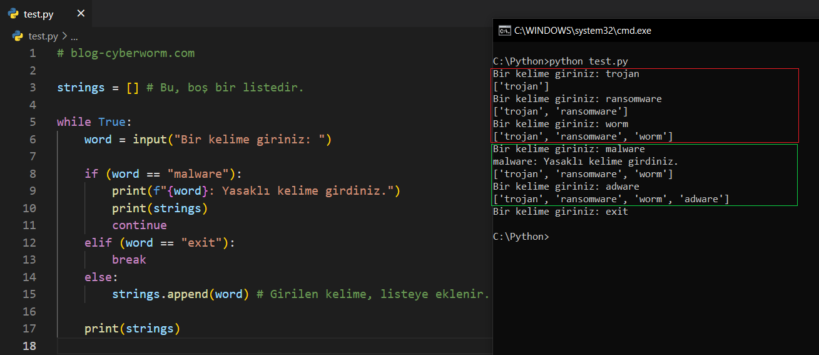Click the cmd.exe icon in the title bar
819x355 pixels.
coord(504,30)
